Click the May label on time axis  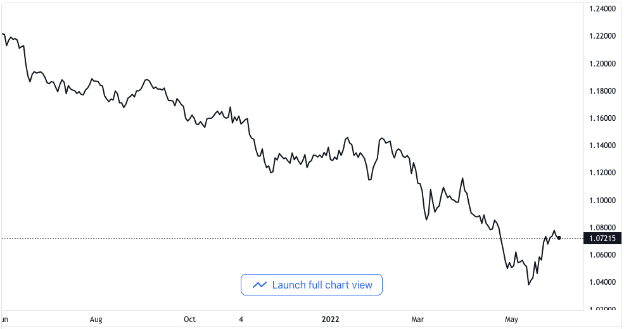(x=511, y=320)
